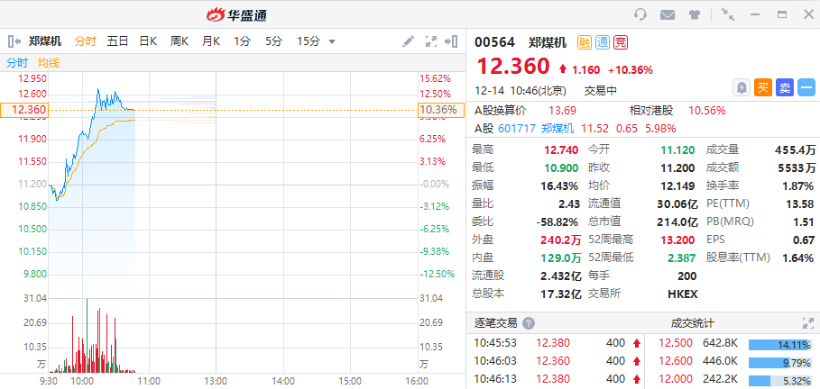The width and height of the screenshot is (820, 389).
Task: Toggle the 均线 average line legend
Action: coord(48,63)
